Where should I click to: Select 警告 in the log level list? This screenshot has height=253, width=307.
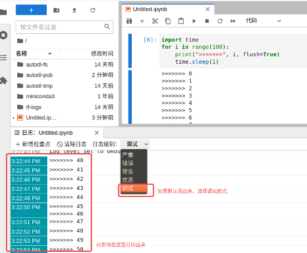coord(128,171)
